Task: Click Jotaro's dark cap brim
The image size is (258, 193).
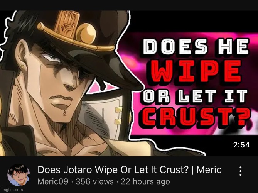Action: (105, 66)
